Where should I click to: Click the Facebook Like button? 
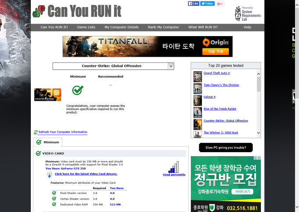[x=194, y=4]
